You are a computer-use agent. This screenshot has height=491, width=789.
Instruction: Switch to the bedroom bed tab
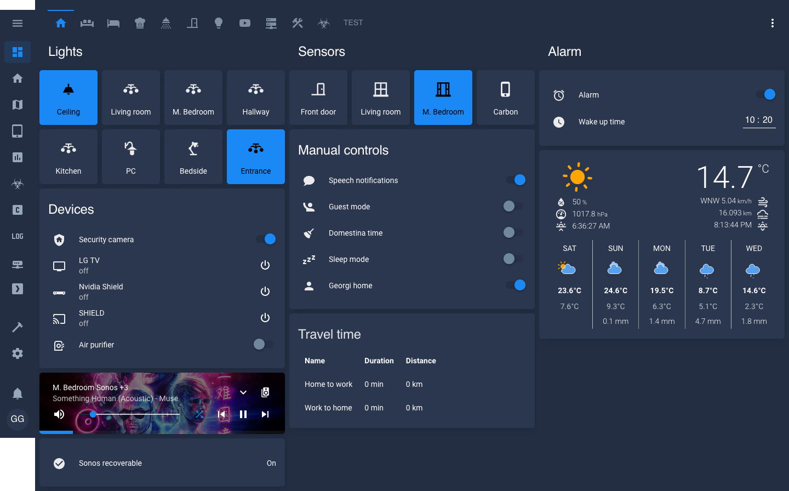[113, 23]
